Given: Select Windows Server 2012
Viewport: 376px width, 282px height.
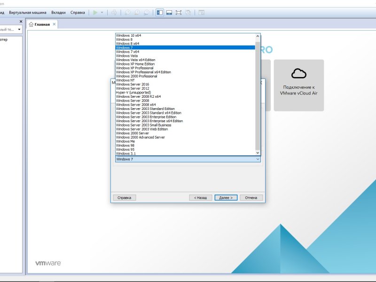Looking at the screenshot, I should pos(185,88).
